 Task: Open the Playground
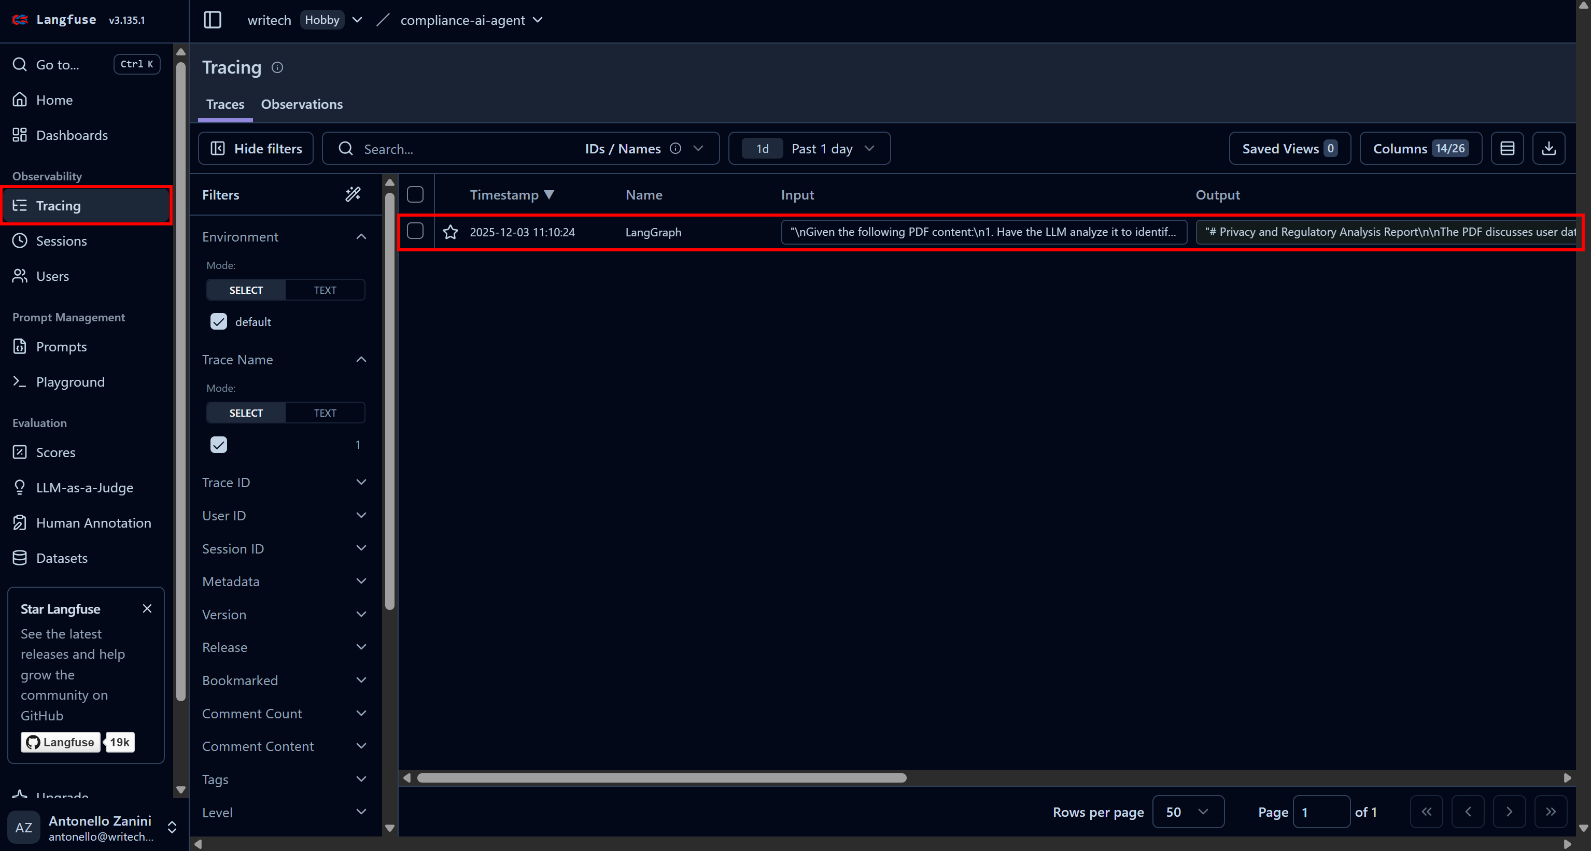point(70,381)
